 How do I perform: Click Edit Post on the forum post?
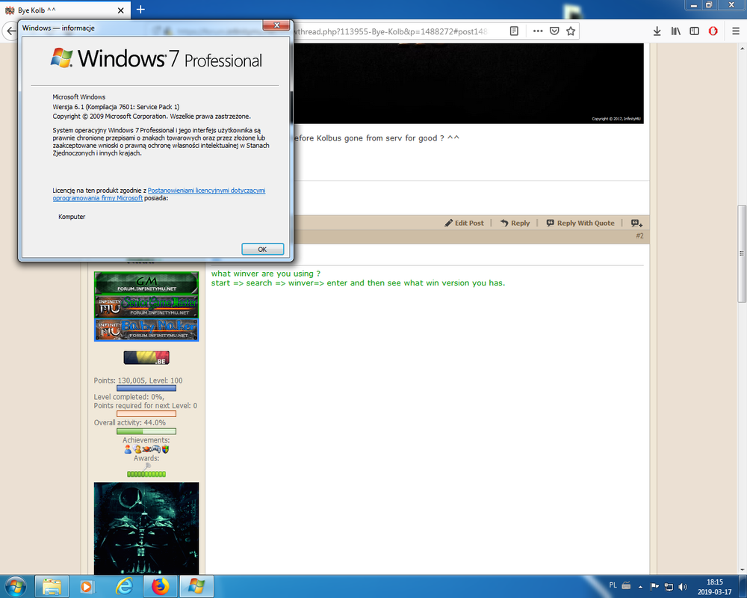coord(464,223)
